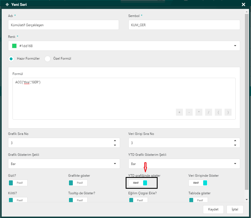Close the Yeni Seri dialog
The width and height of the screenshot is (251, 218).
(x=243, y=4)
